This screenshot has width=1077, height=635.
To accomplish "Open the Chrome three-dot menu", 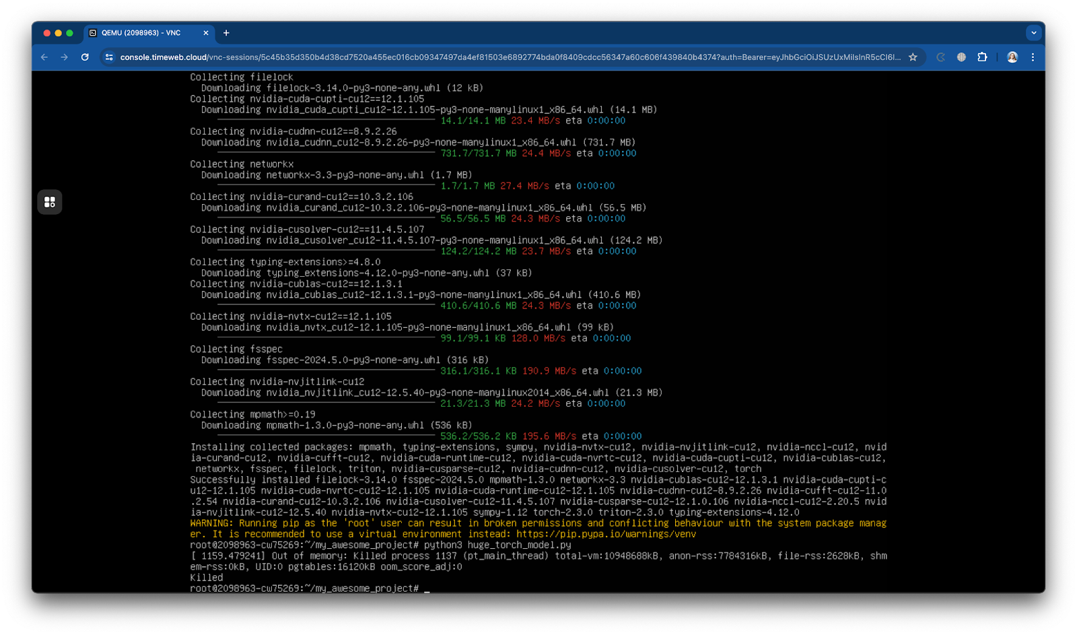I will pyautogui.click(x=1033, y=57).
